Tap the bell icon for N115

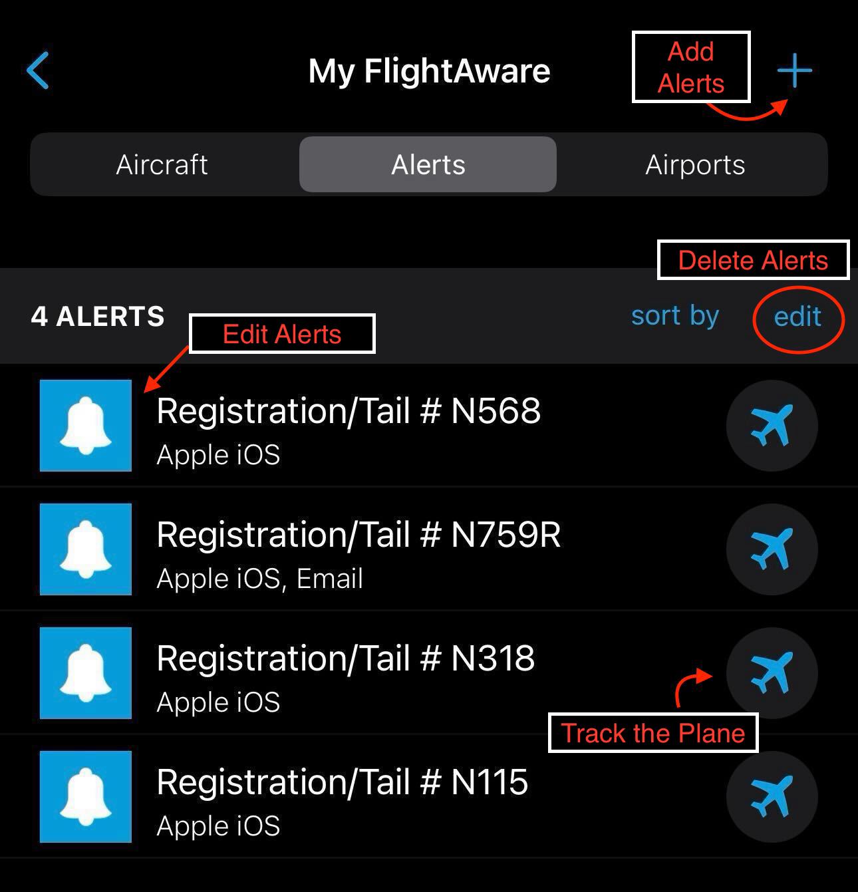[x=86, y=797]
